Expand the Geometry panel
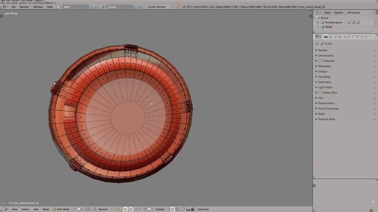 324,82
